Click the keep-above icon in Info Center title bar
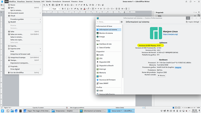The height and width of the screenshot is (113, 201). [x=188, y=18]
